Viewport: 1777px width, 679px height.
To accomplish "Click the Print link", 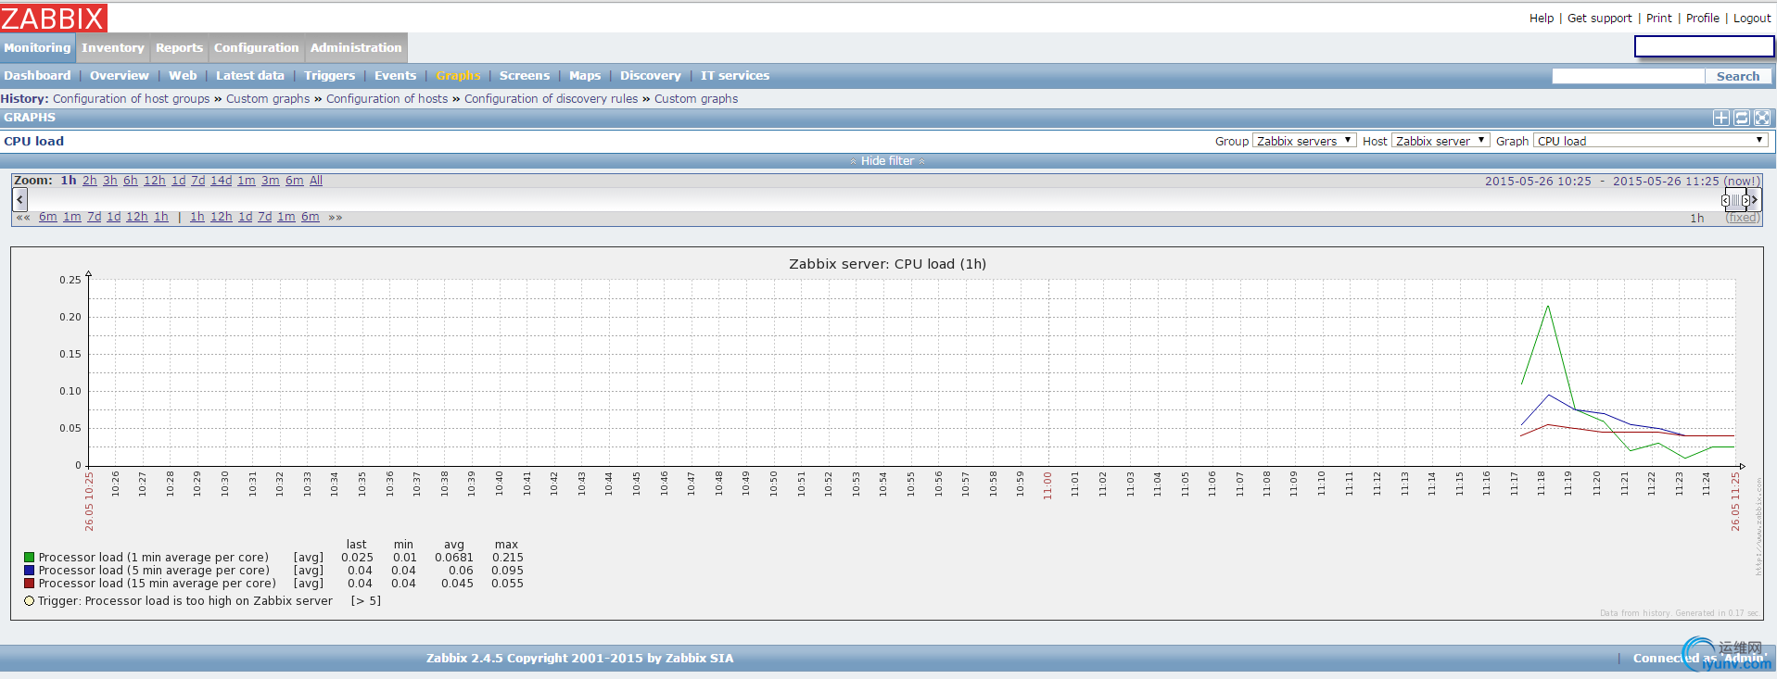I will (1659, 18).
